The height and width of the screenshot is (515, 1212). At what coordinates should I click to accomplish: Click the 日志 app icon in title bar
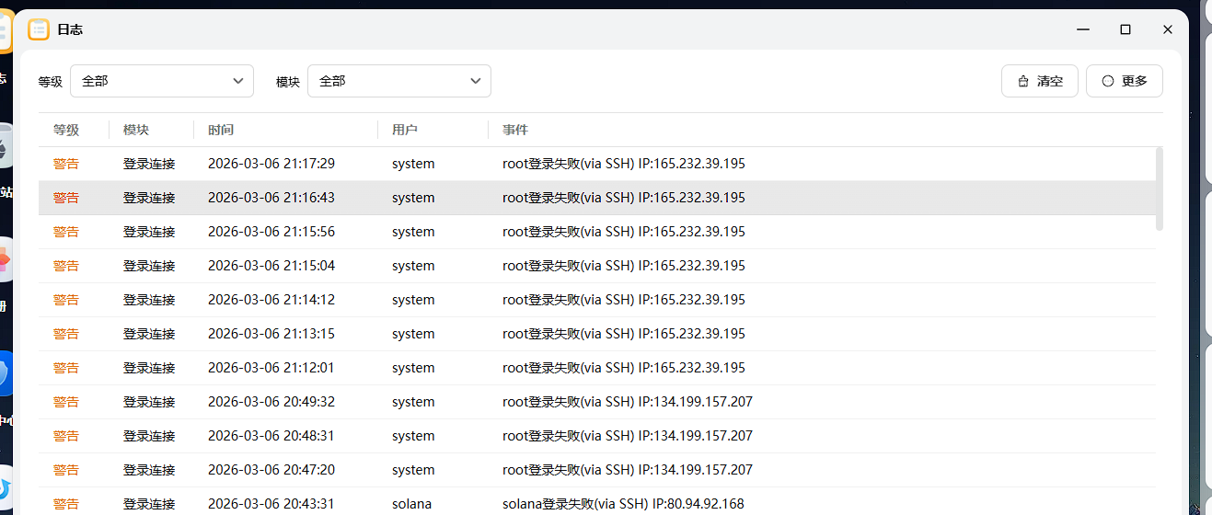click(x=39, y=29)
